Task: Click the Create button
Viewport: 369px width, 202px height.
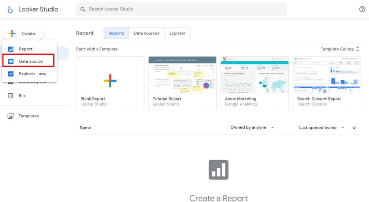Action: 23,34
